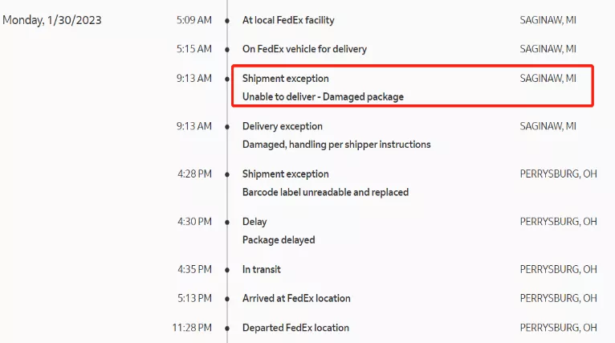This screenshot has width=615, height=343.
Task: Click the timeline dot for 5:09 AM
Action: [x=227, y=20]
